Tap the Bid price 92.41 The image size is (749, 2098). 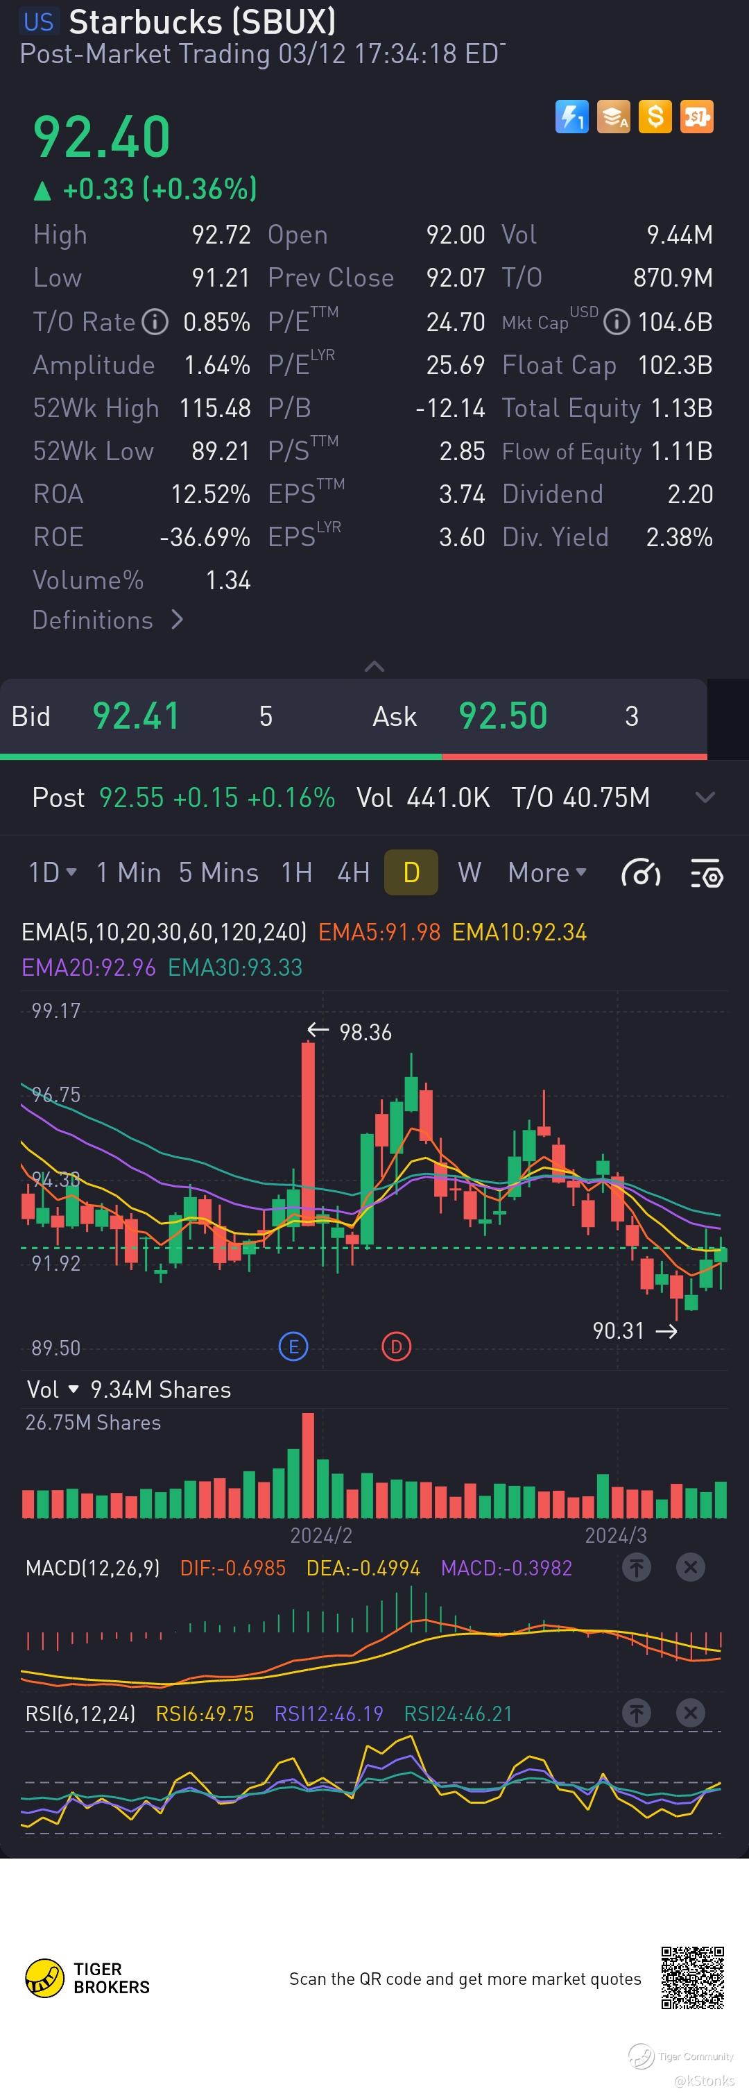pos(136,717)
